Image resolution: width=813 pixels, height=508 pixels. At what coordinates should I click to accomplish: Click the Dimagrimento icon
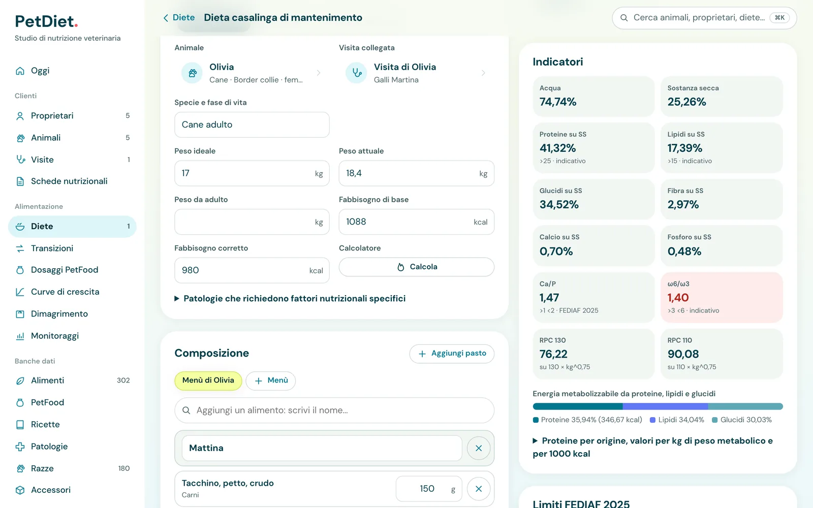coord(20,314)
